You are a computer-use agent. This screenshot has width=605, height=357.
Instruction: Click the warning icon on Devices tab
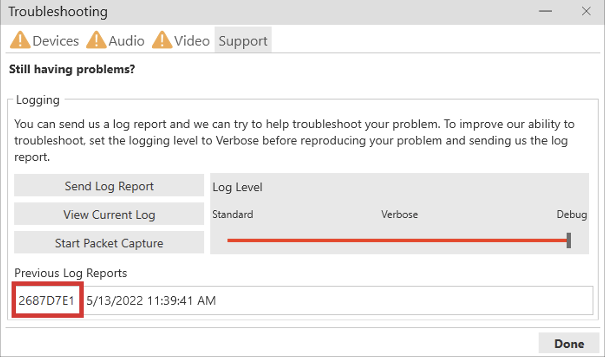click(20, 40)
